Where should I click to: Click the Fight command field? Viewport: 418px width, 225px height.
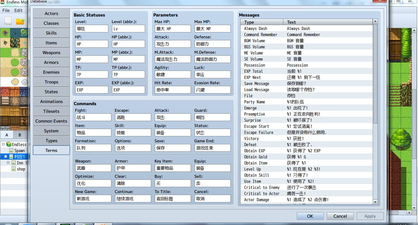(93, 117)
